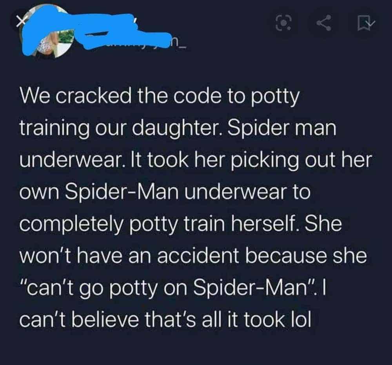Tap the words "Spider man" on second line
This screenshot has height=365, width=392.
click(281, 129)
